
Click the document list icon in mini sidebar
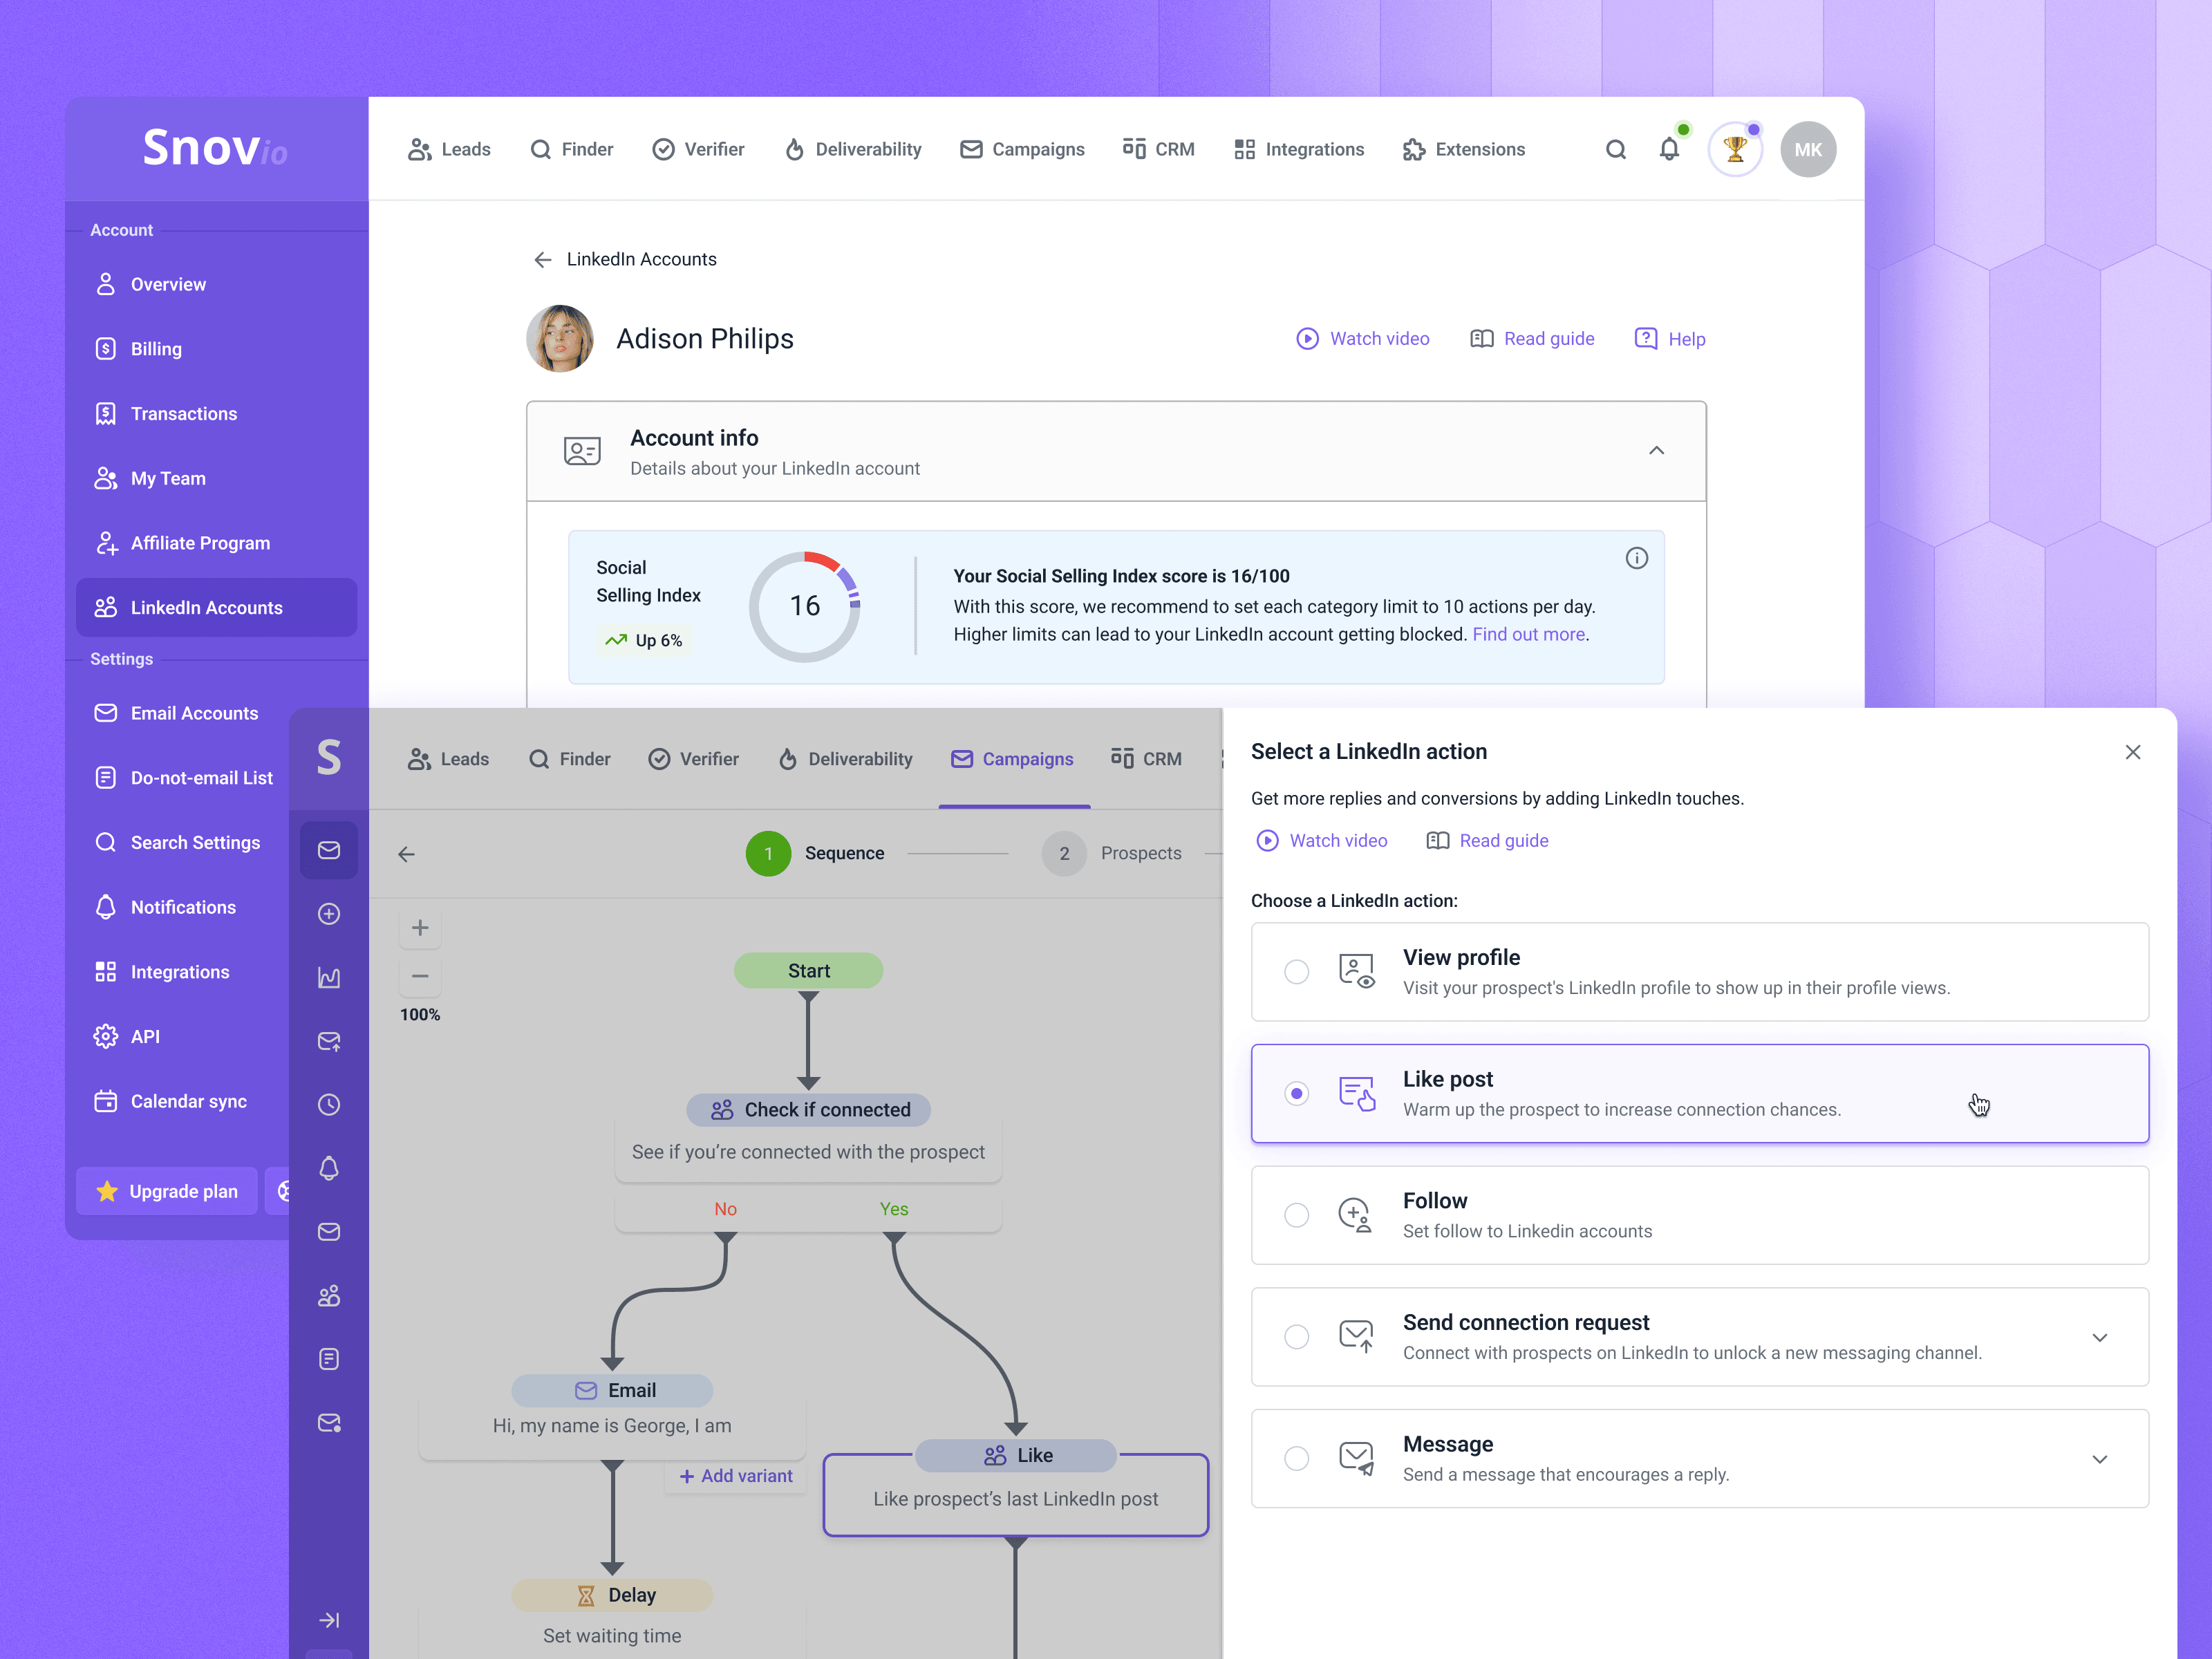pyautogui.click(x=329, y=1359)
